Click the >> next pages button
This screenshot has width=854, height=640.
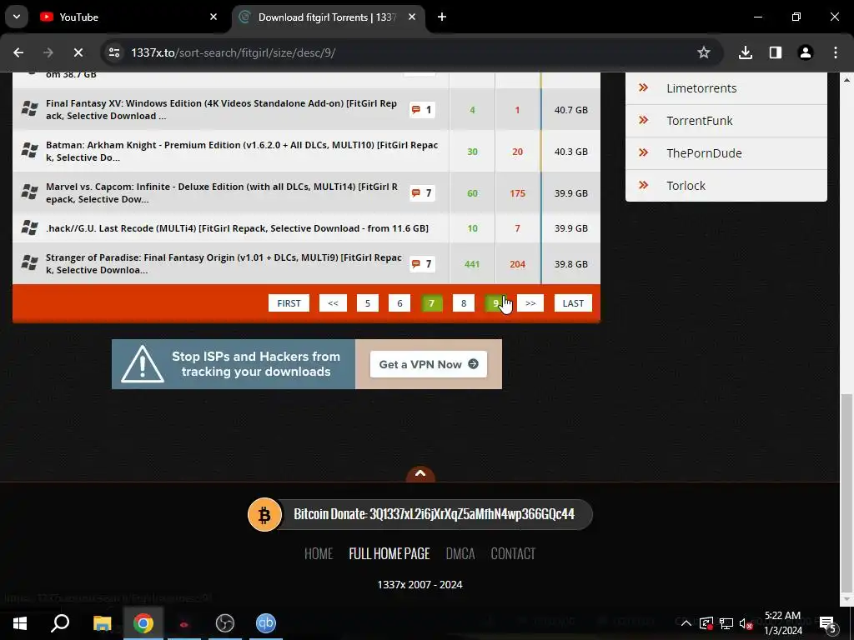530,303
